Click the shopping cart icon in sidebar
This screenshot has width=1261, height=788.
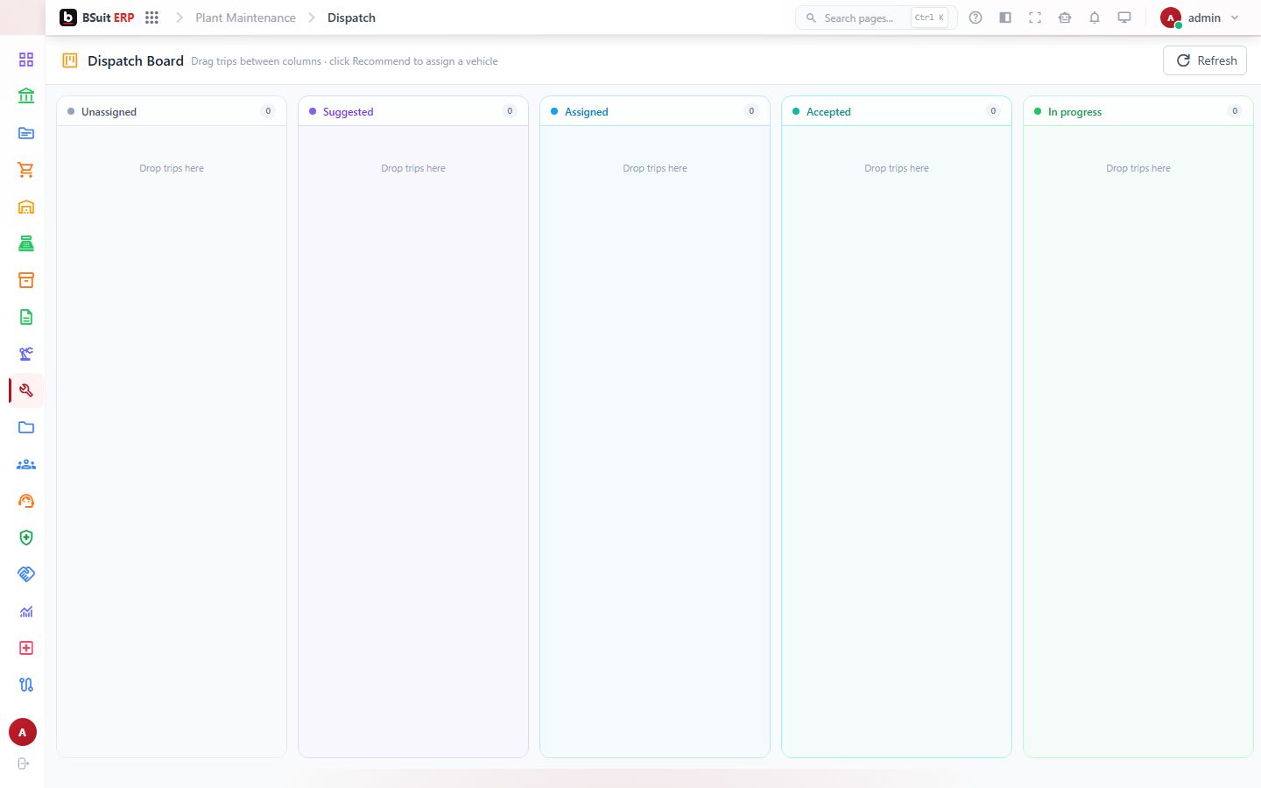coord(26,170)
